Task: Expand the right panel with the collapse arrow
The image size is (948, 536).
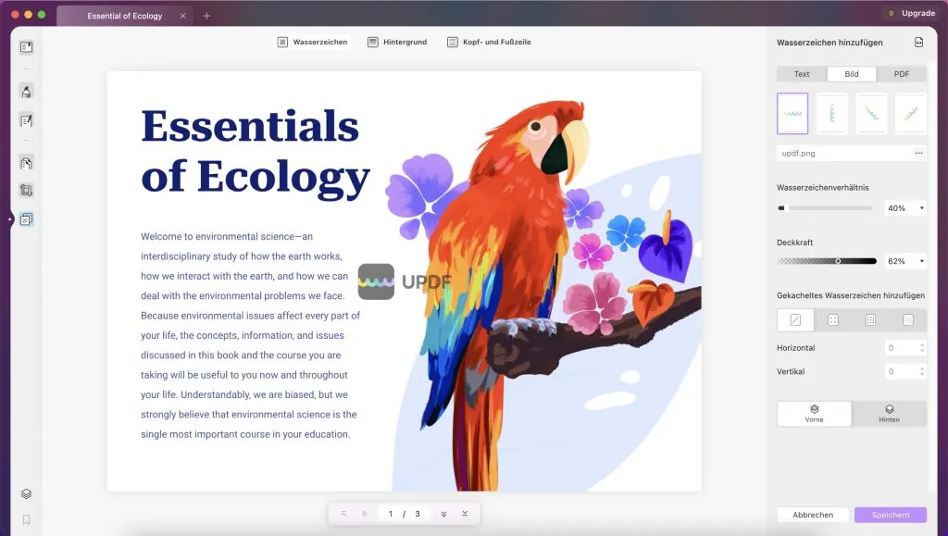Action: coord(918,42)
